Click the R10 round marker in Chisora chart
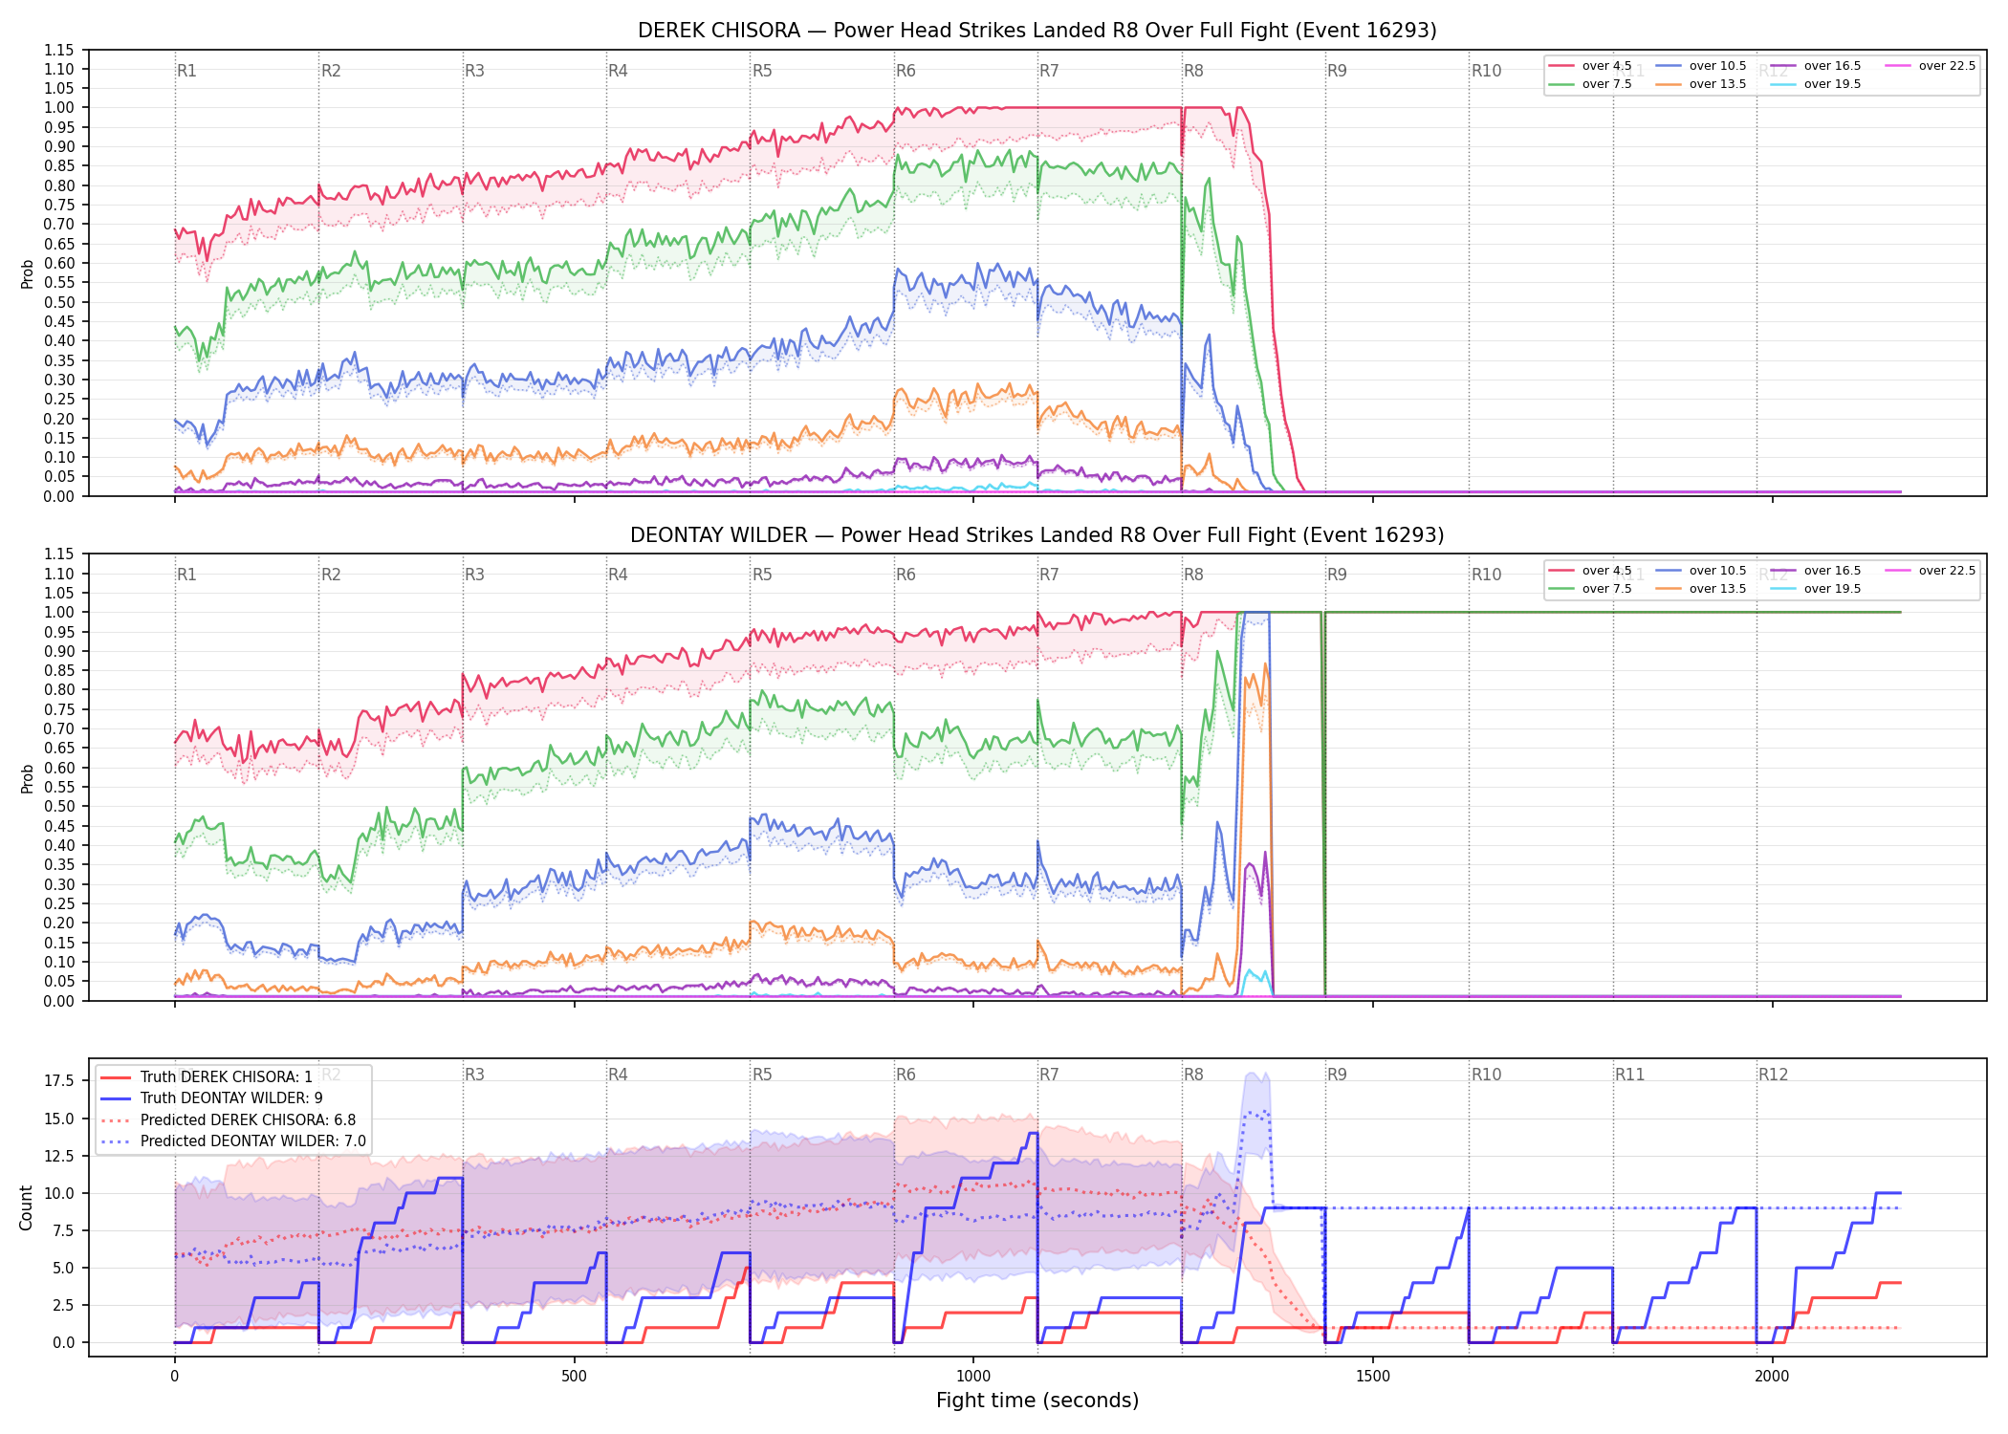 (x=1486, y=71)
